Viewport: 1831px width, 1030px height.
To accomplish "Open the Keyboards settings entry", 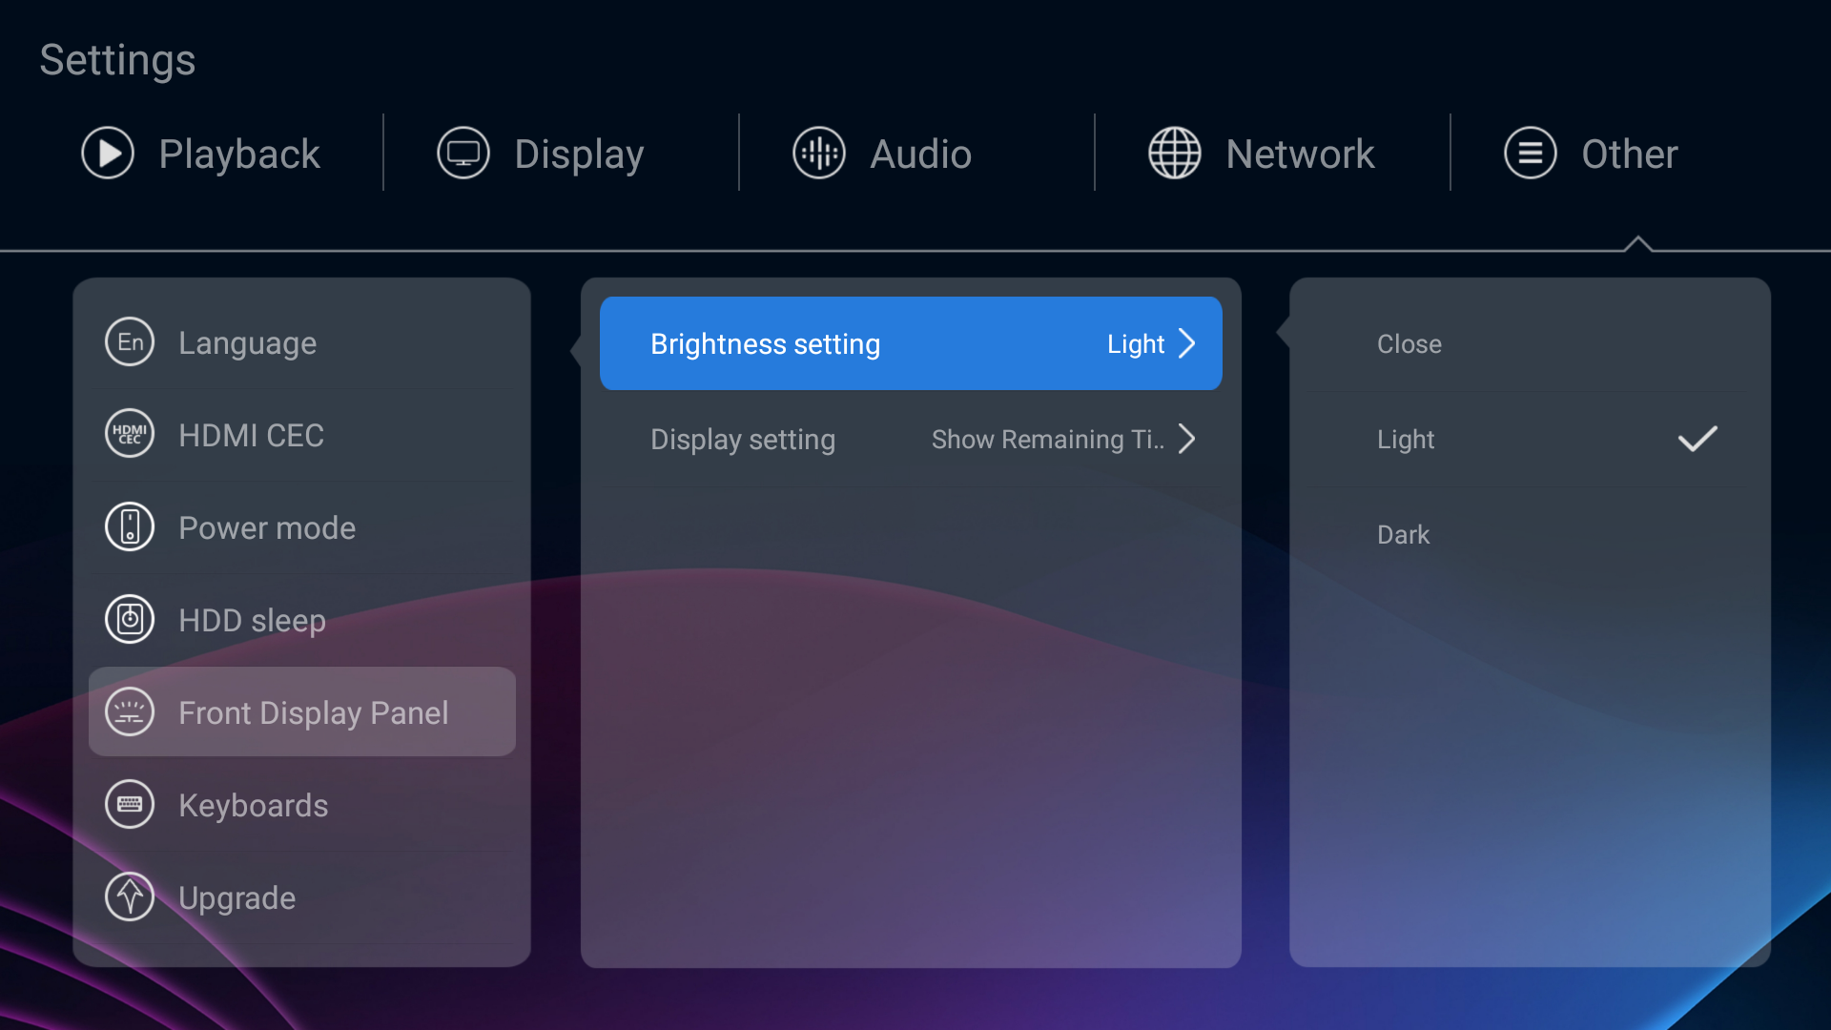I will coord(254,805).
